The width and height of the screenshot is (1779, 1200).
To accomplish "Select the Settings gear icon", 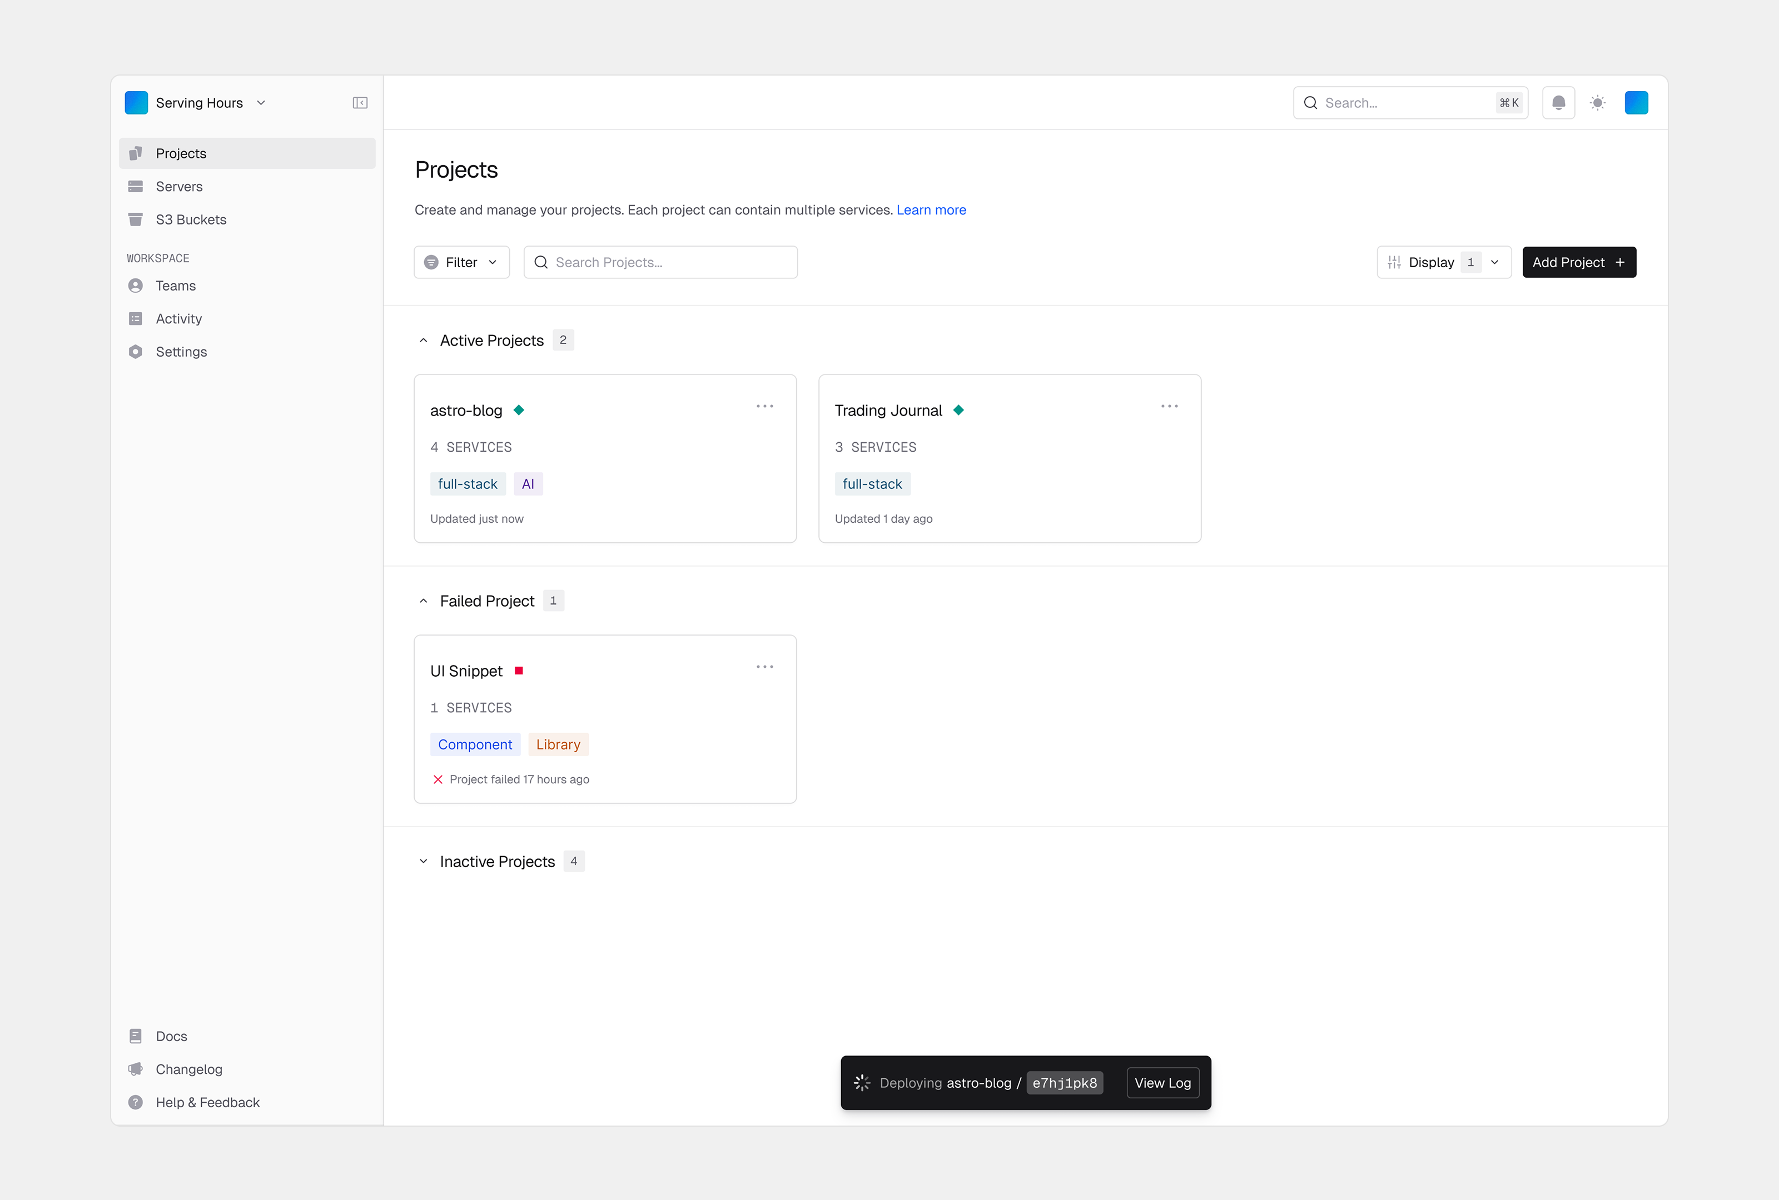I will click(136, 352).
